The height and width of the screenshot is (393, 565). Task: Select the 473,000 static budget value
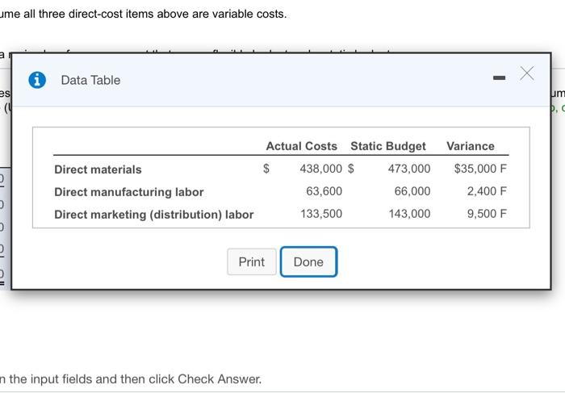coord(409,169)
